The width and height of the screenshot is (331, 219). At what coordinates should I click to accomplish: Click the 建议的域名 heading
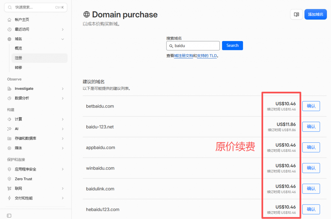click(93, 82)
